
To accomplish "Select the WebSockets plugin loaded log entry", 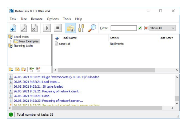I will click(56, 77).
